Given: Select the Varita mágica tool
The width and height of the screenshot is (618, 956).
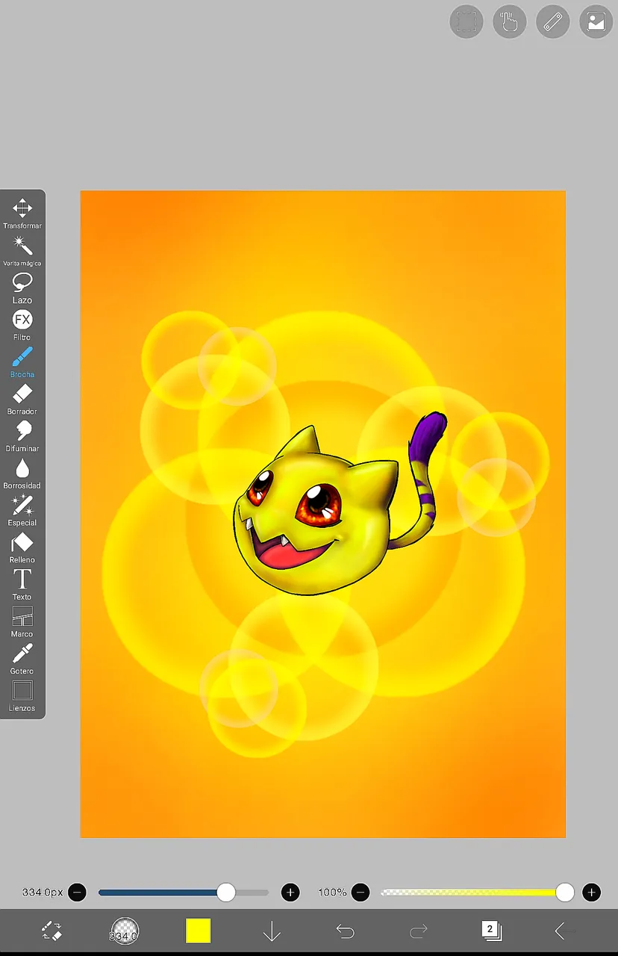Looking at the screenshot, I should click(22, 250).
